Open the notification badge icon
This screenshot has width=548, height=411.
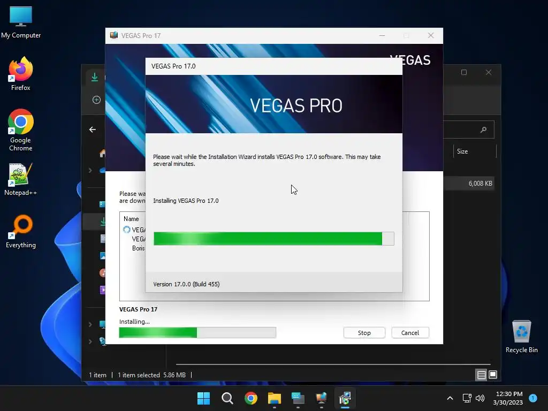click(533, 398)
